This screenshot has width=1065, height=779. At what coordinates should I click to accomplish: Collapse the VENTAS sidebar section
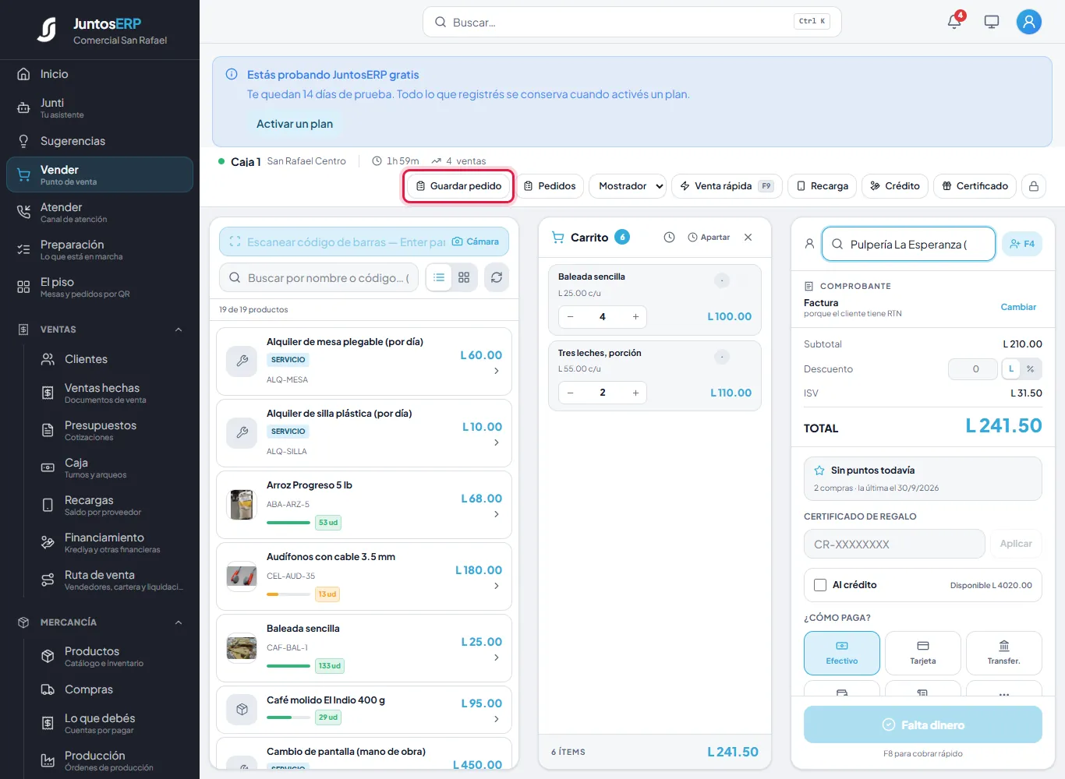pyautogui.click(x=179, y=330)
